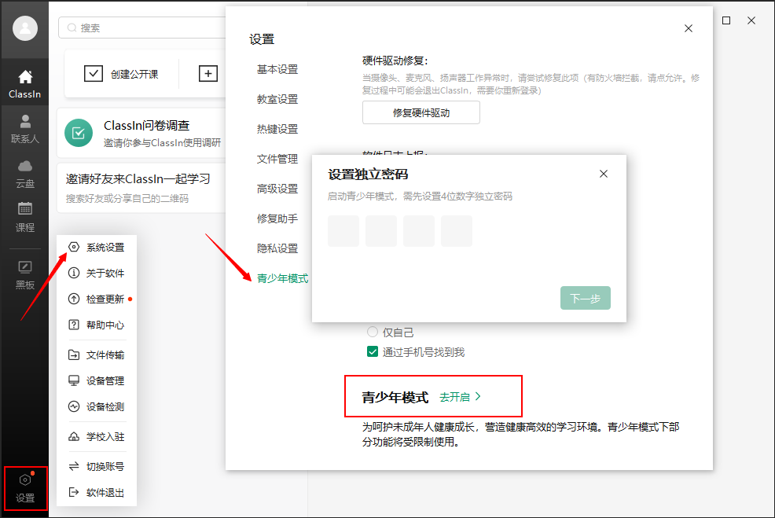This screenshot has width=775, height=518.
Task: Expand 青少年模式 去开启 chevron
Action: point(478,396)
